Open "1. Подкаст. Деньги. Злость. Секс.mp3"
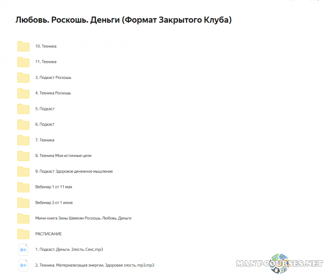 pos(69,249)
